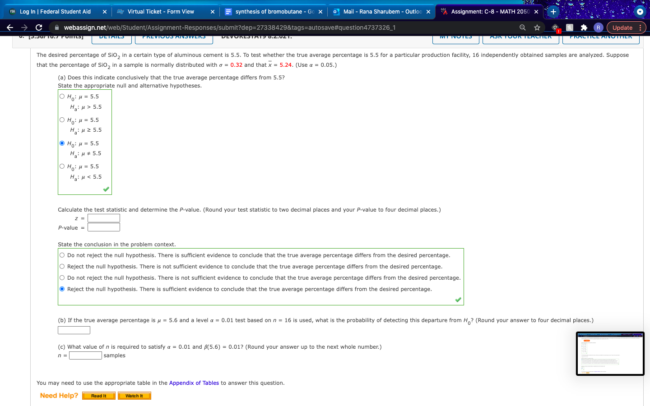This screenshot has width=650, height=406.
Task: Reload the WebAssign page
Action: pos(39,27)
